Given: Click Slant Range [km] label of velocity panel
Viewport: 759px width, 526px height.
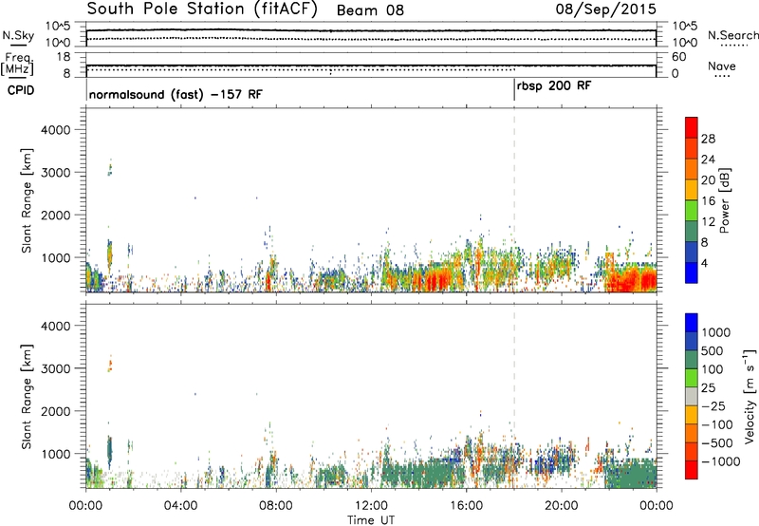Looking at the screenshot, I should click(x=27, y=396).
